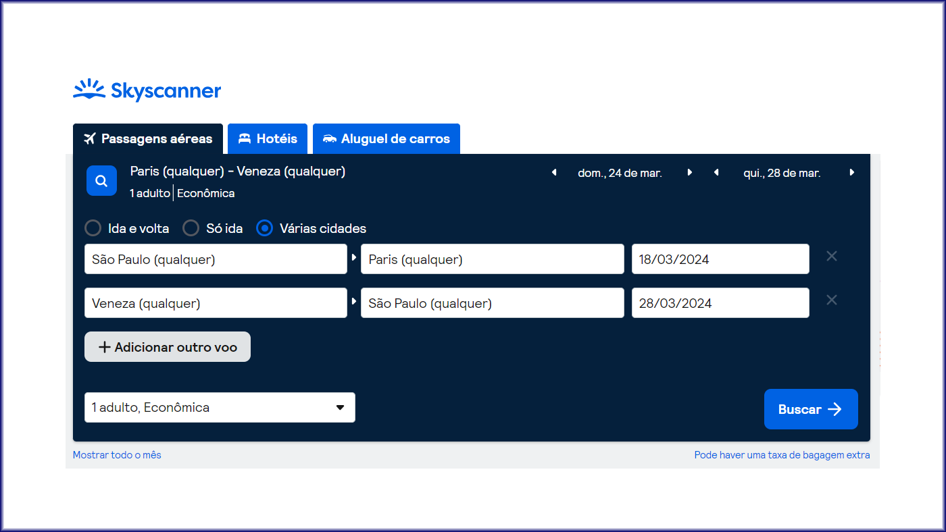Choose the Várias cidades radio option

pyautogui.click(x=265, y=228)
